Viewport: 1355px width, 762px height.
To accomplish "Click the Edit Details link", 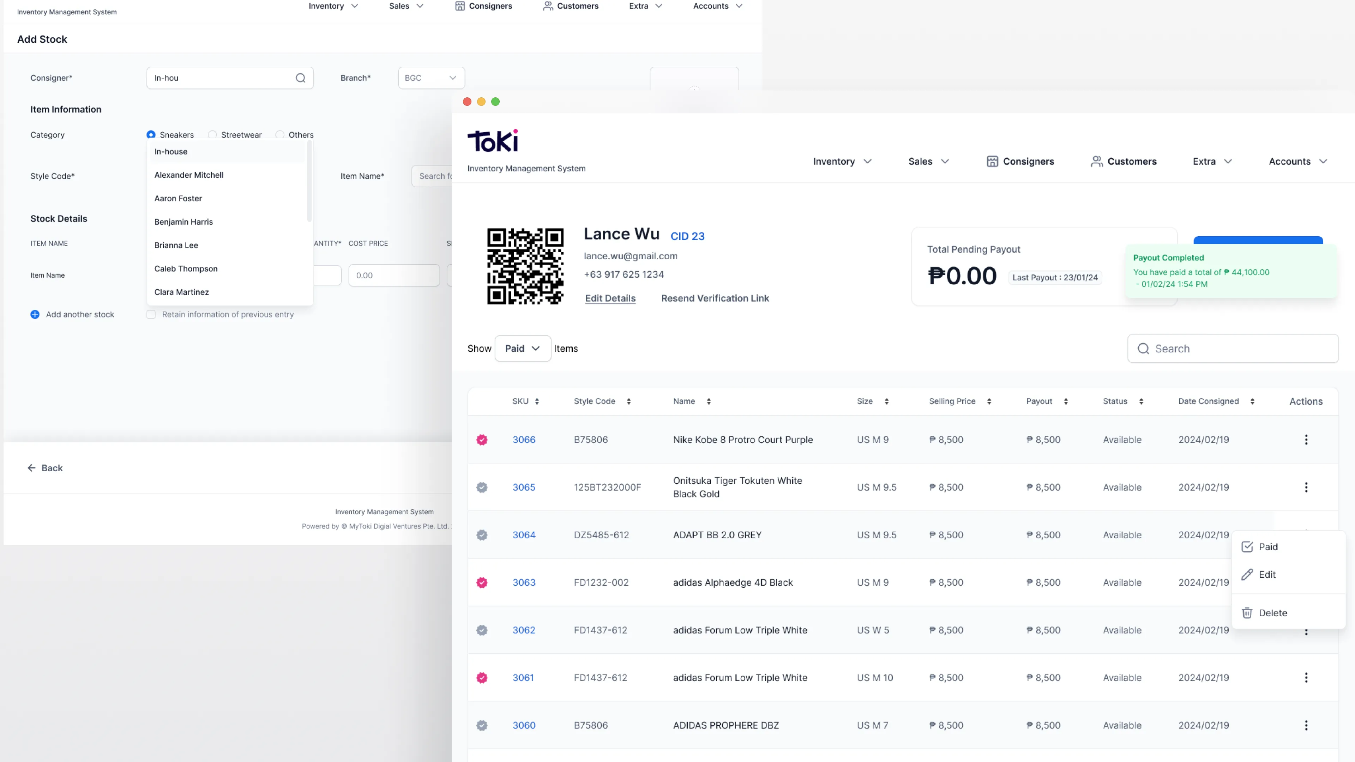I will (x=610, y=298).
